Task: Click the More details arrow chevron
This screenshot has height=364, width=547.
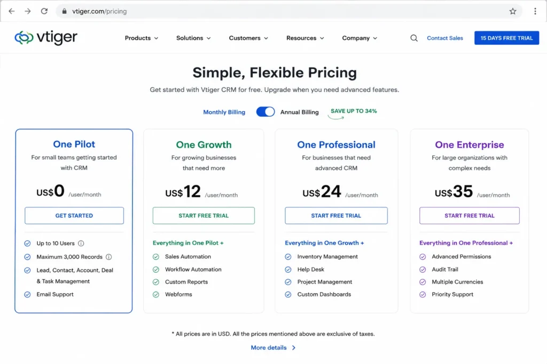Action: pyautogui.click(x=294, y=347)
